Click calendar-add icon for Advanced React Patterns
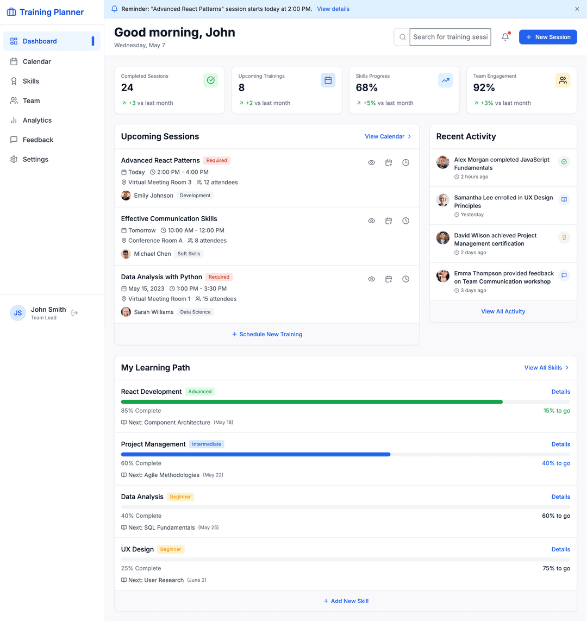The image size is (587, 622). pos(389,162)
